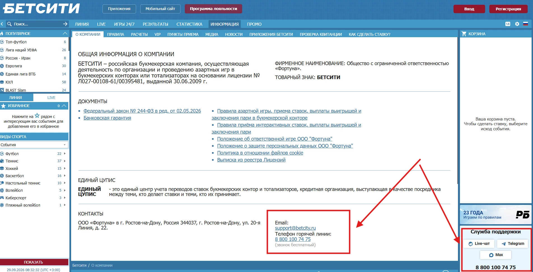Open Политика в отношении файлов cookie link
The image size is (533, 272).
(x=260, y=153)
